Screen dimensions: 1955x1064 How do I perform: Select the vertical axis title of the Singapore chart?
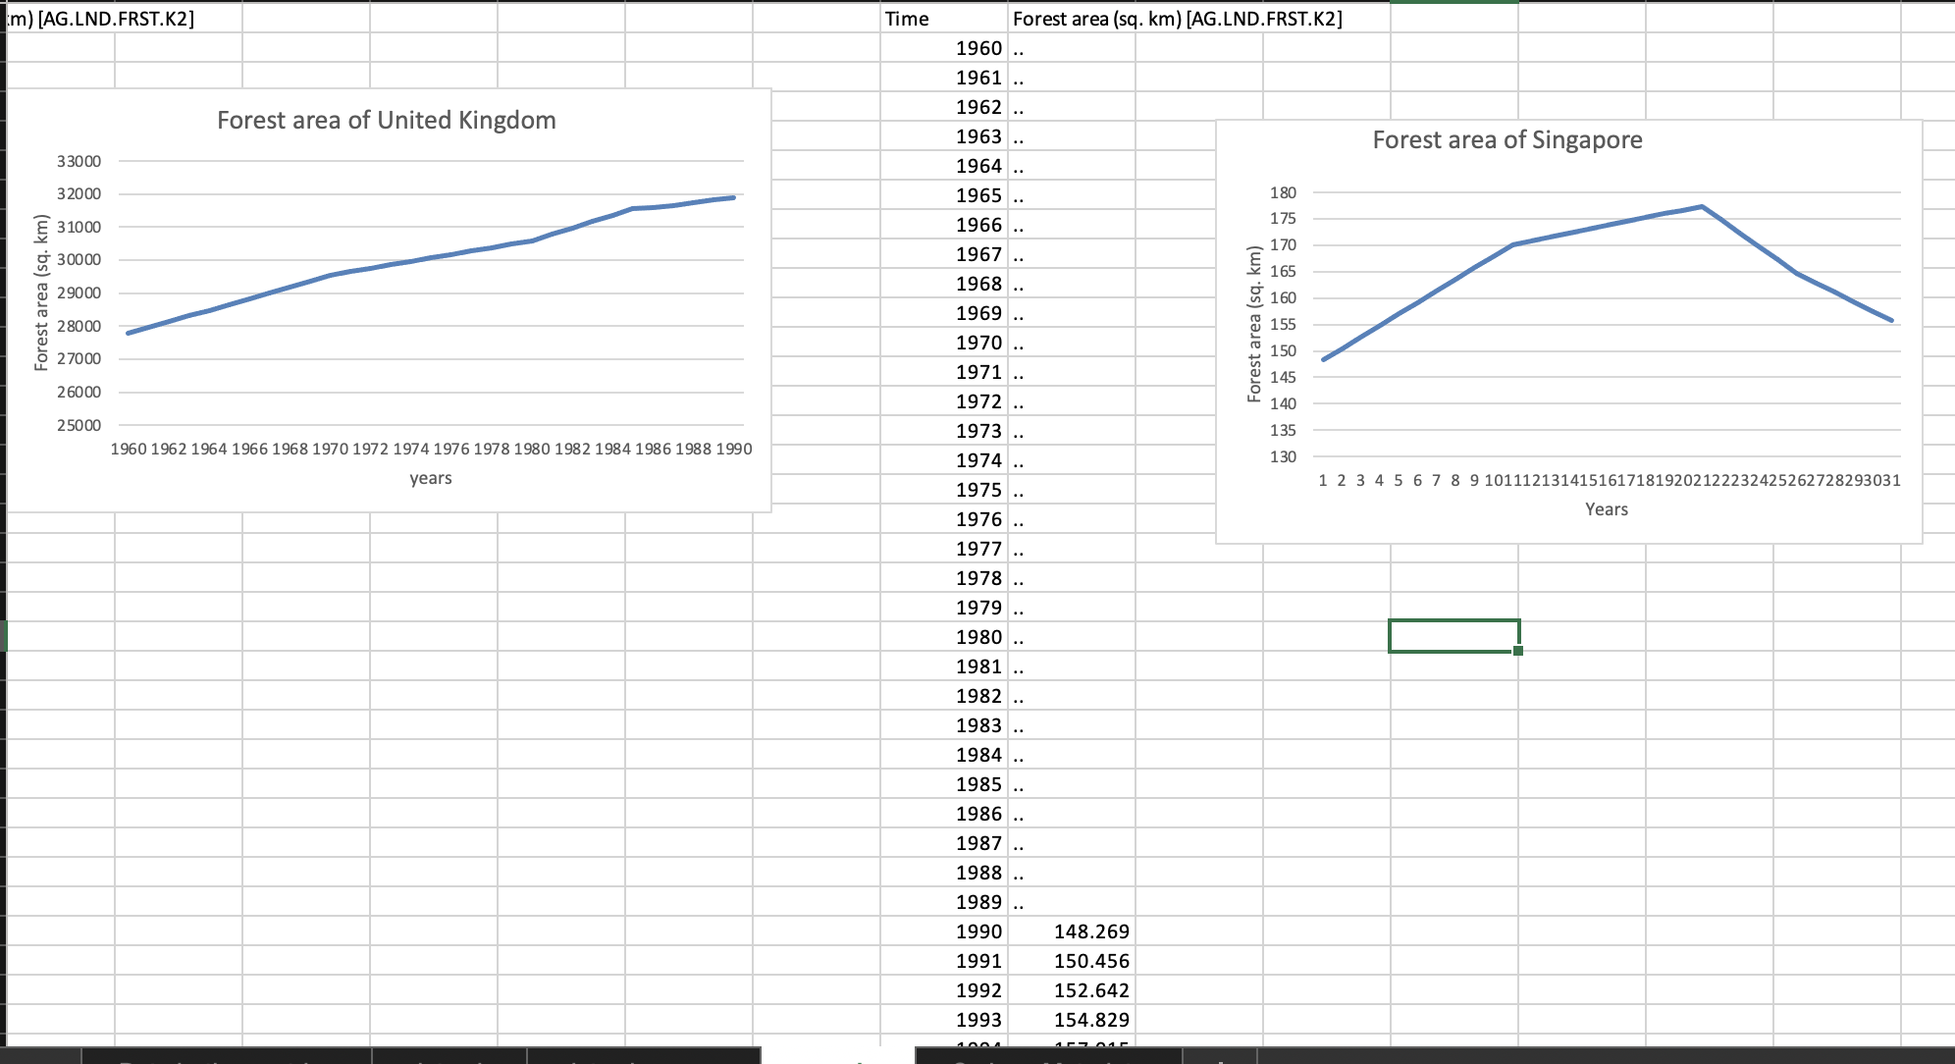click(x=1253, y=324)
